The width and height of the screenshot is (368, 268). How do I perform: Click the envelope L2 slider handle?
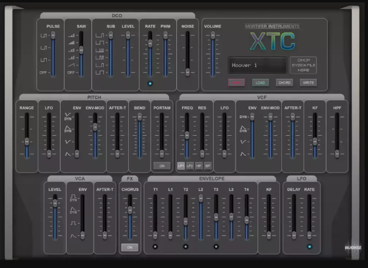201,198
